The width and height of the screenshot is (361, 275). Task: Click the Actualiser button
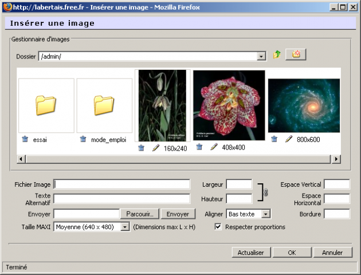[x=251, y=253]
